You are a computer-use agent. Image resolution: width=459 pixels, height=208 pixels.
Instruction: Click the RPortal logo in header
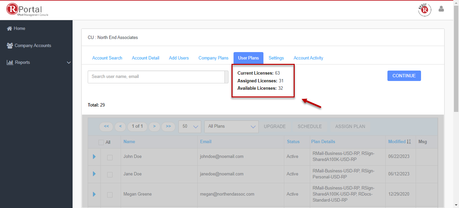pos(28,10)
